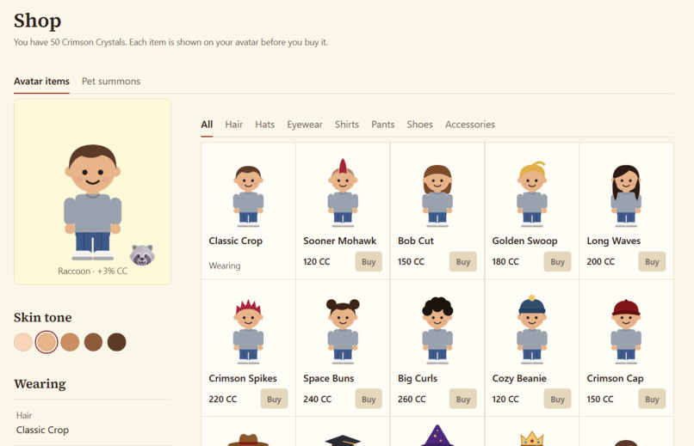Buy the Space Buns hairstyle
This screenshot has width=694, height=446.
pyautogui.click(x=369, y=399)
